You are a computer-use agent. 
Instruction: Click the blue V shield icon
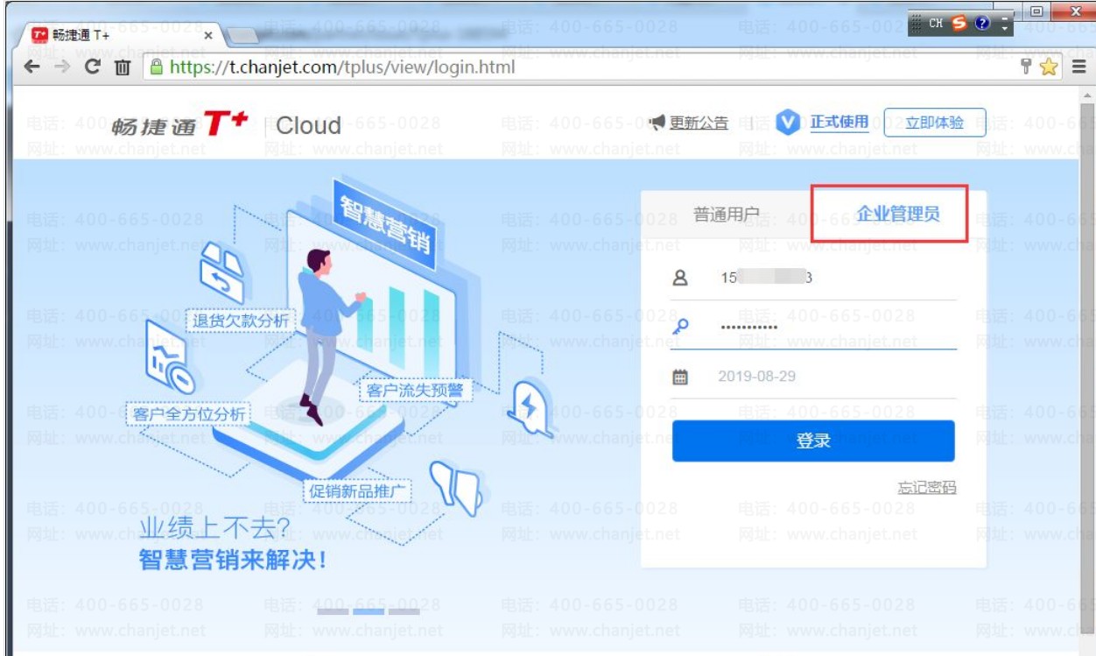(788, 123)
